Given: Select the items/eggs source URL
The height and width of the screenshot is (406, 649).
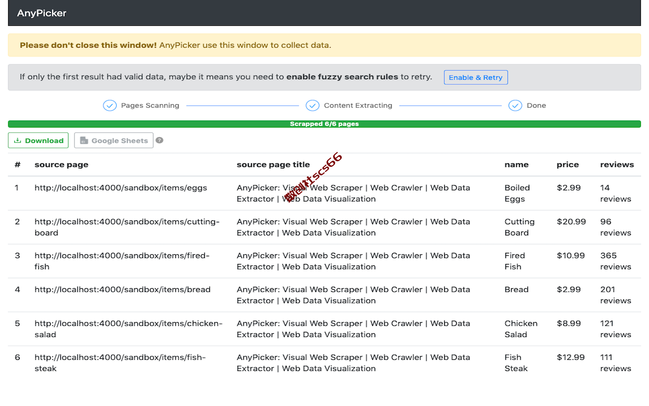Looking at the screenshot, I should pyautogui.click(x=121, y=188).
